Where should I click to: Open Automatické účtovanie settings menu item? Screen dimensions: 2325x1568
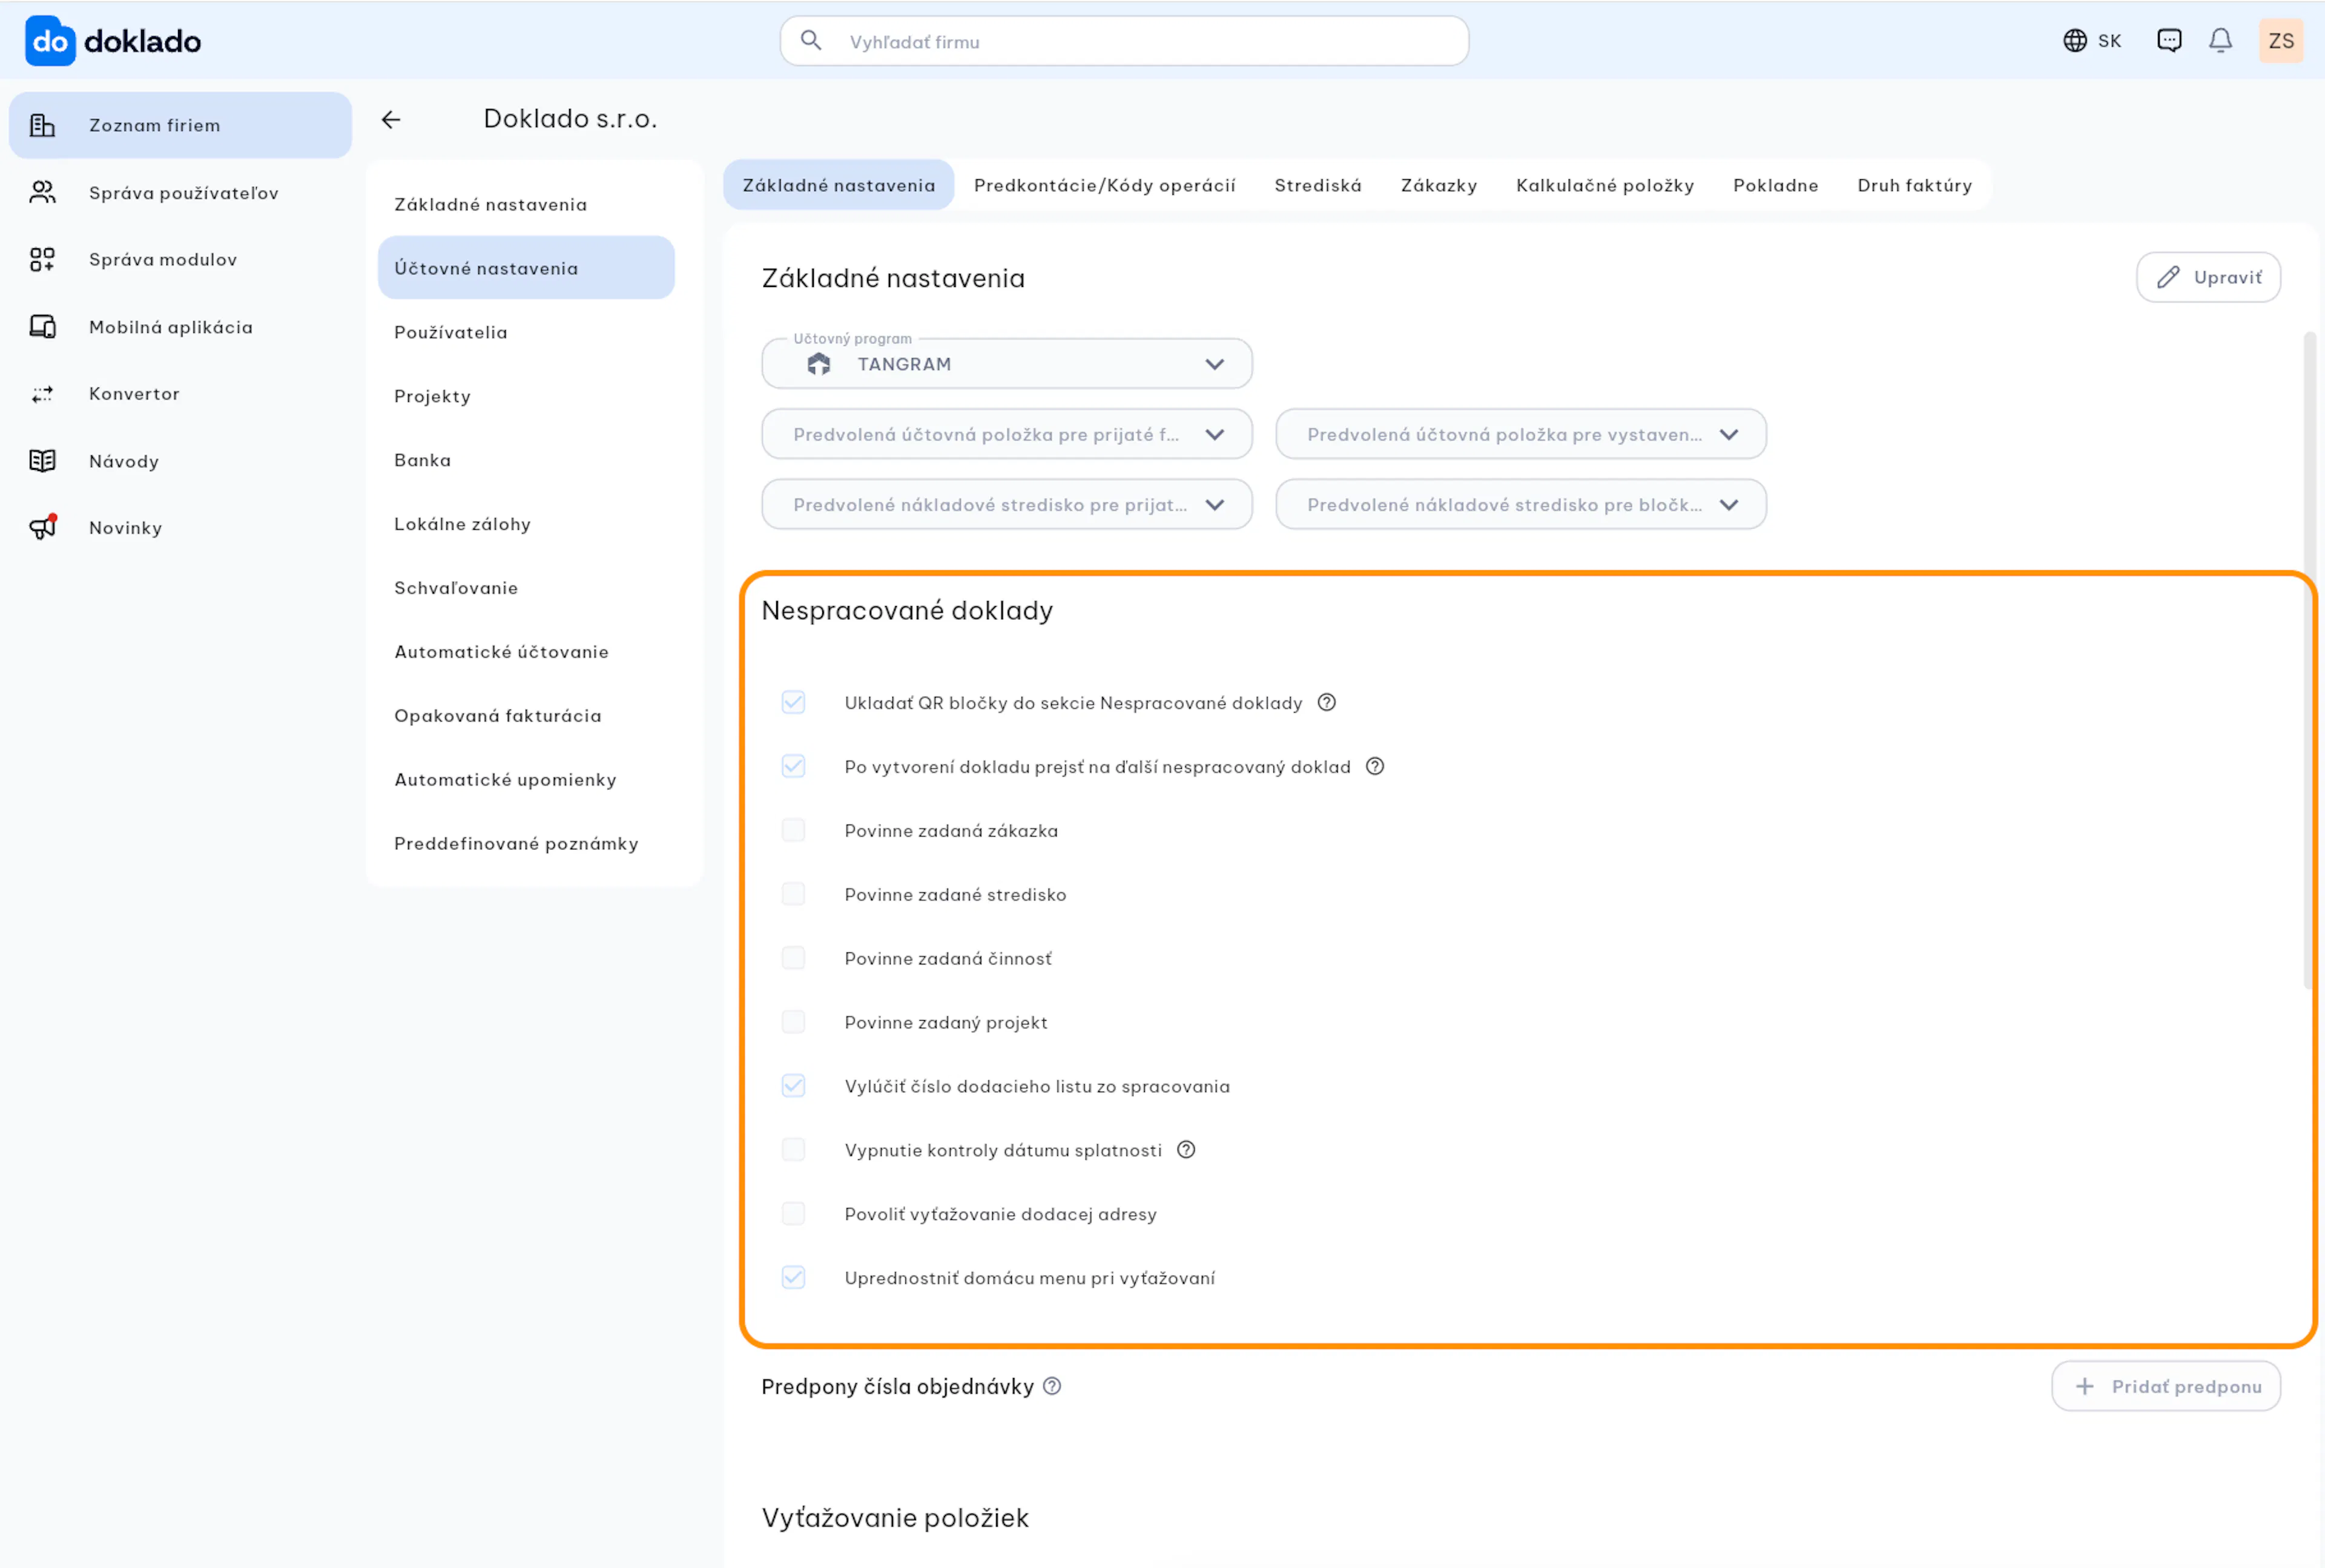coord(501,652)
